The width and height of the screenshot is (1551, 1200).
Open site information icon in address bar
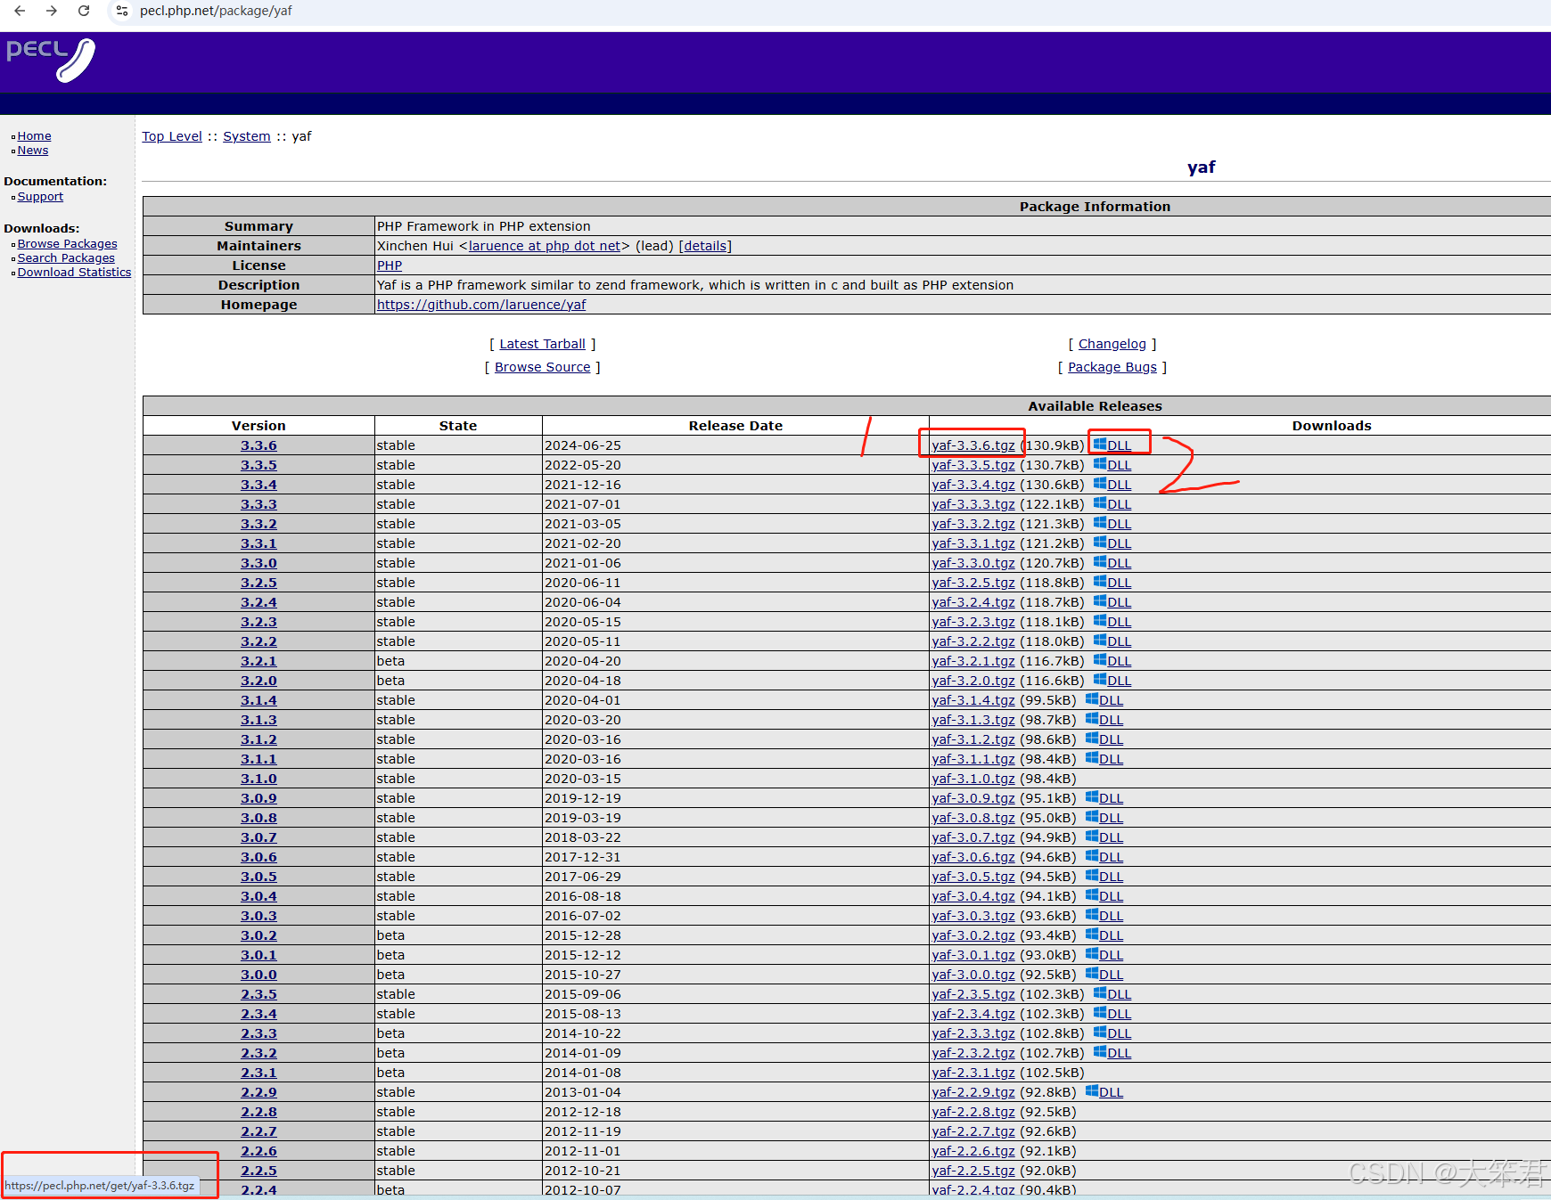coord(122,11)
